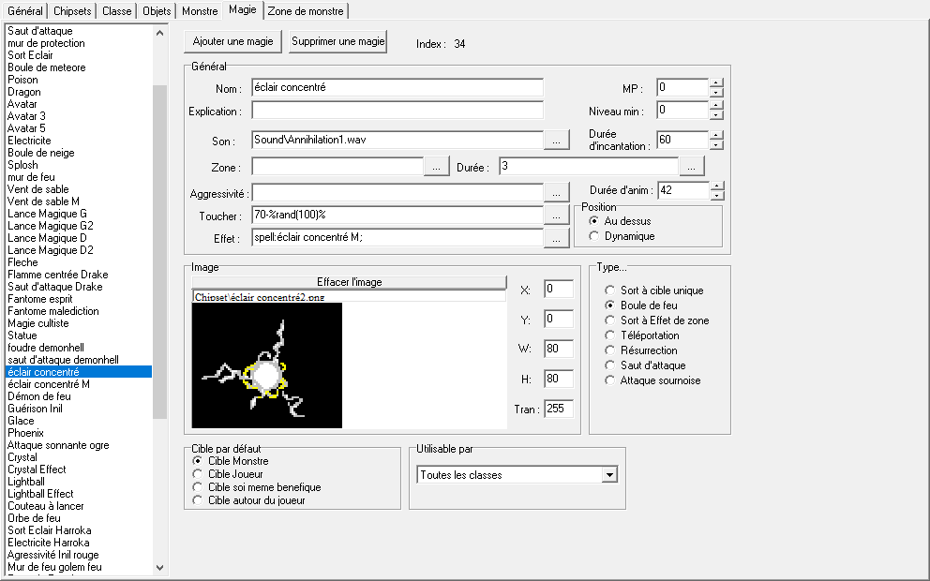Image resolution: width=930 pixels, height=581 pixels.
Task: Click Ajouter une magie button
Action: pos(234,42)
